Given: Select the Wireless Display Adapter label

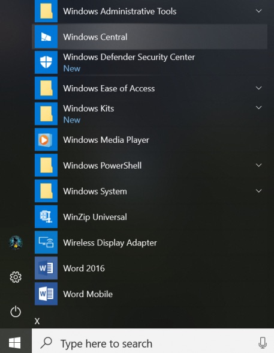Looking at the screenshot, I should click(x=110, y=243).
